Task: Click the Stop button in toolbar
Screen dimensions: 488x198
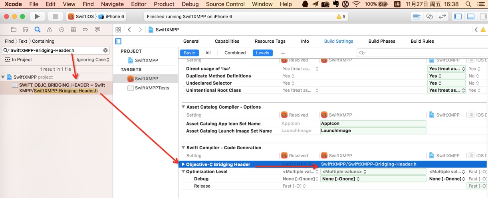Action: (55, 16)
